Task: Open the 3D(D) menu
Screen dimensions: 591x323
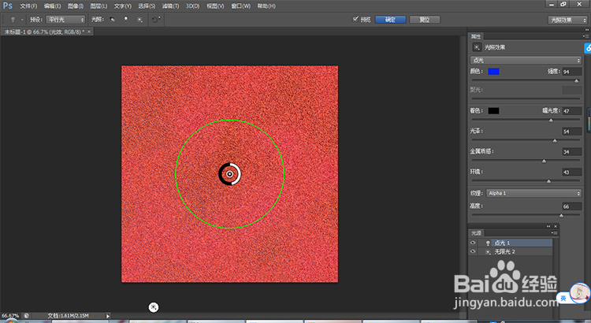Action: 192,6
